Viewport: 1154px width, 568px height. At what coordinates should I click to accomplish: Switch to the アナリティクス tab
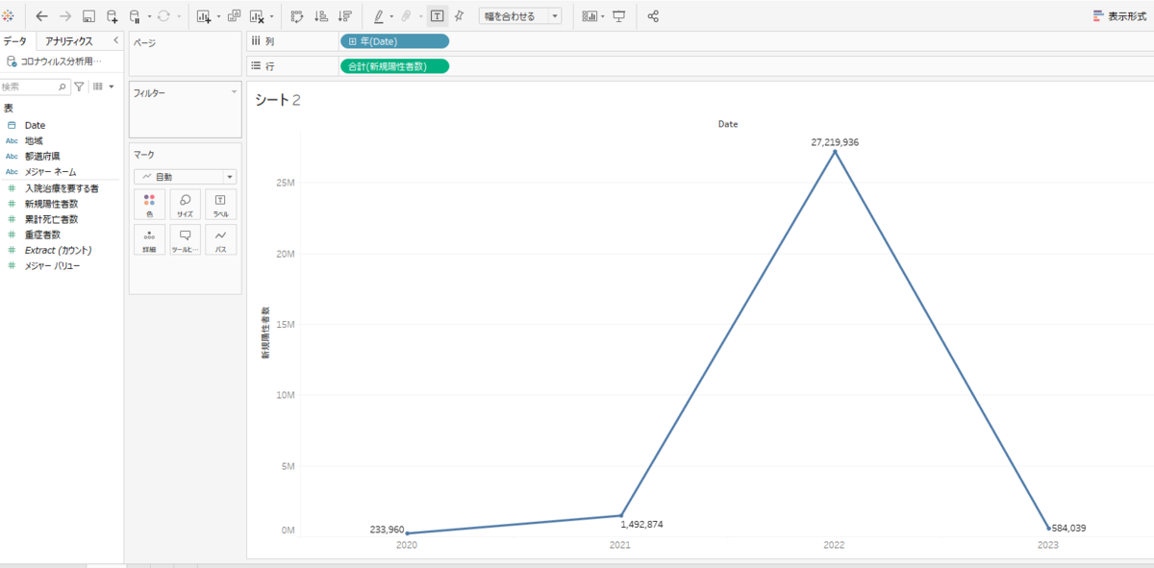pyautogui.click(x=69, y=41)
